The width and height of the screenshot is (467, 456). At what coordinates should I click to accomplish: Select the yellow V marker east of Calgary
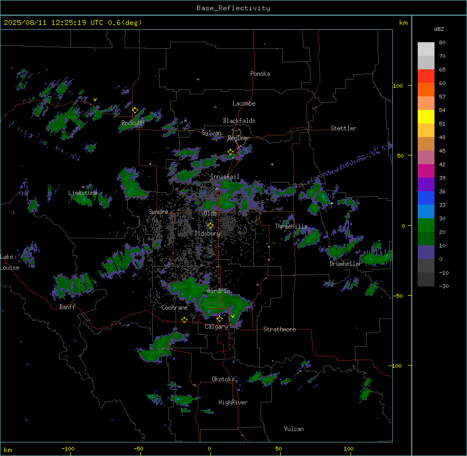232,316
